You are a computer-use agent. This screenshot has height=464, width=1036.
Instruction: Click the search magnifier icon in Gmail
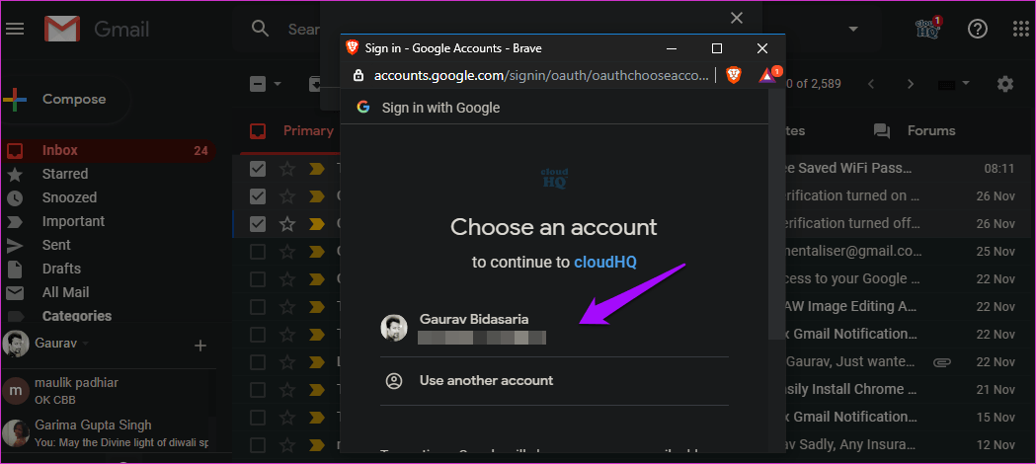(261, 29)
